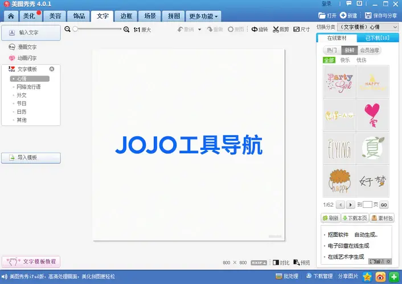The height and width of the screenshot is (284, 402).
Task: Switch to the 美容 tab
Action: [x=55, y=16]
